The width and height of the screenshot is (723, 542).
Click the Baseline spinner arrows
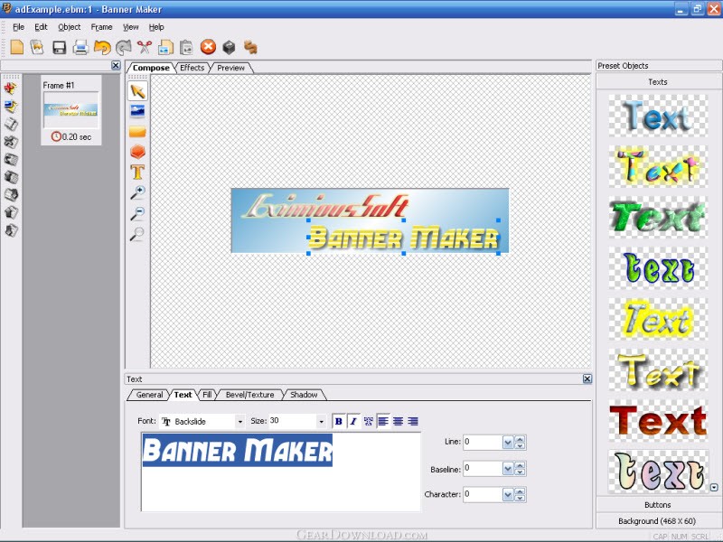click(x=520, y=469)
